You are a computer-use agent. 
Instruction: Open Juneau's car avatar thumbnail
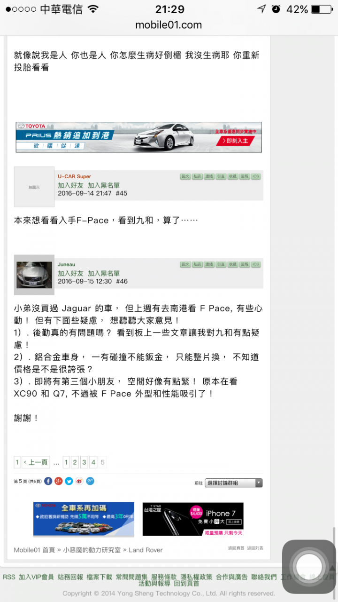pos(34,275)
